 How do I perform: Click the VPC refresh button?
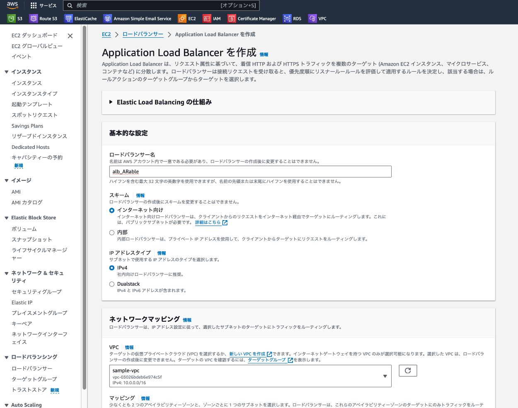tap(408, 371)
